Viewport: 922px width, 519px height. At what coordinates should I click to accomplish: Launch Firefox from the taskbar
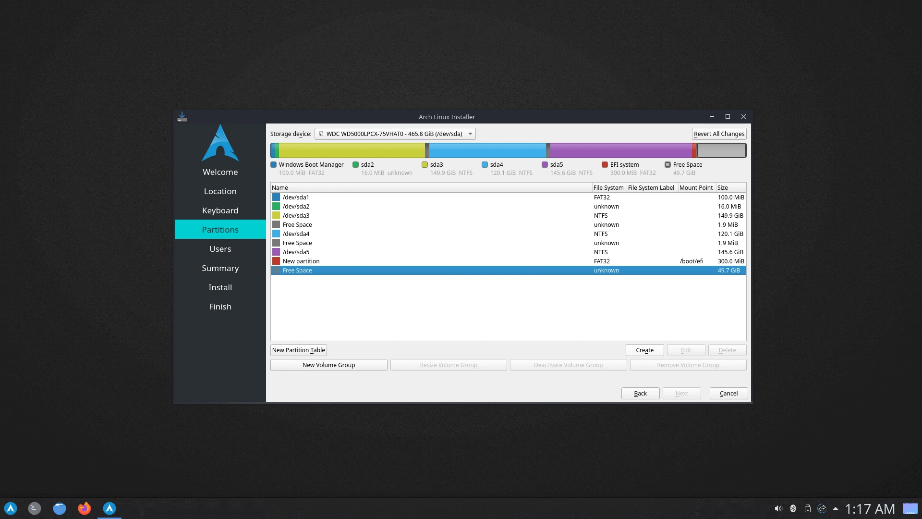click(85, 508)
